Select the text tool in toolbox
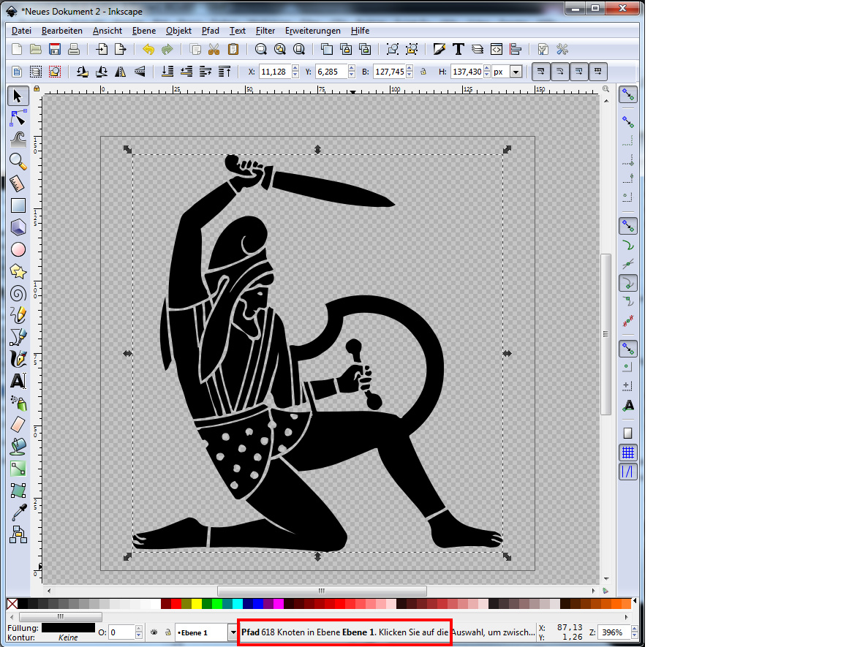Image resolution: width=849 pixels, height=647 pixels. coord(18,381)
